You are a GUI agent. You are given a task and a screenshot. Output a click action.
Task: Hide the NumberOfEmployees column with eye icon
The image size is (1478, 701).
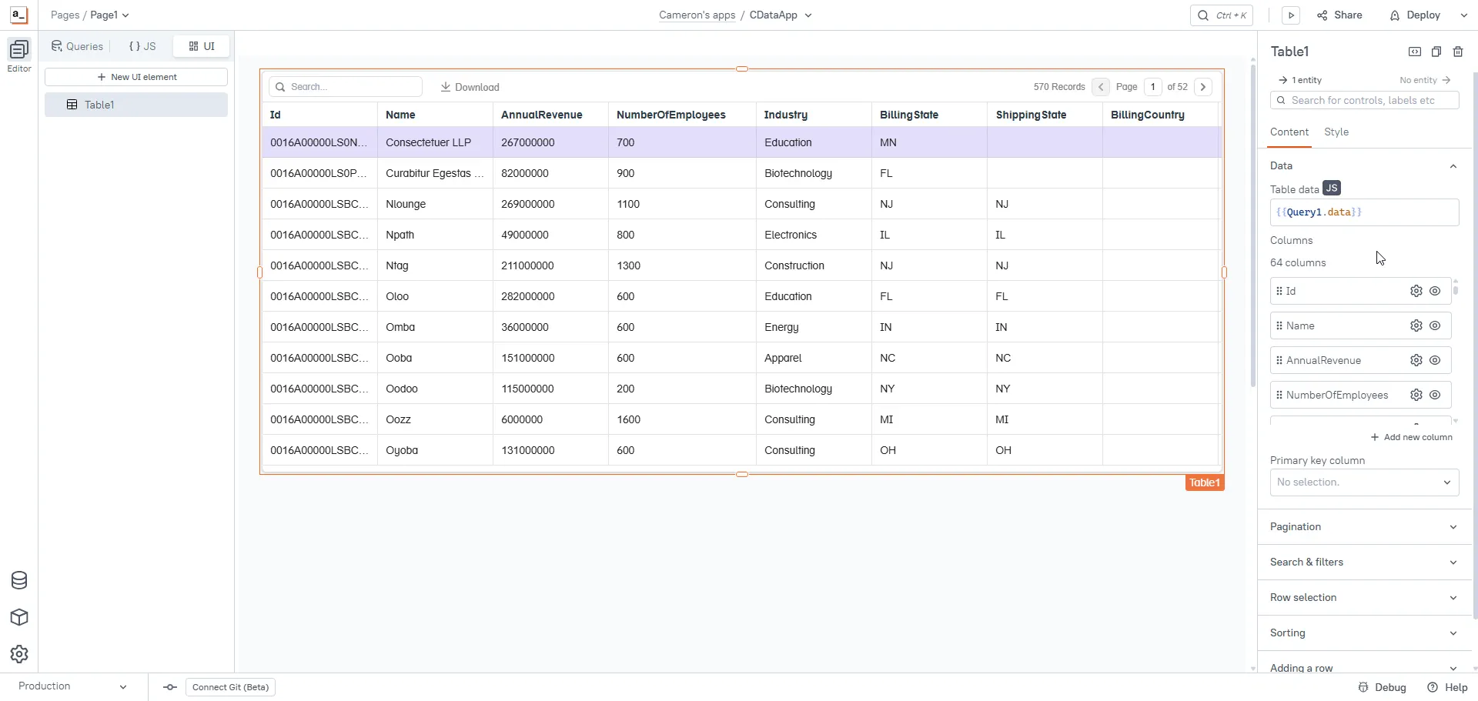pos(1435,395)
